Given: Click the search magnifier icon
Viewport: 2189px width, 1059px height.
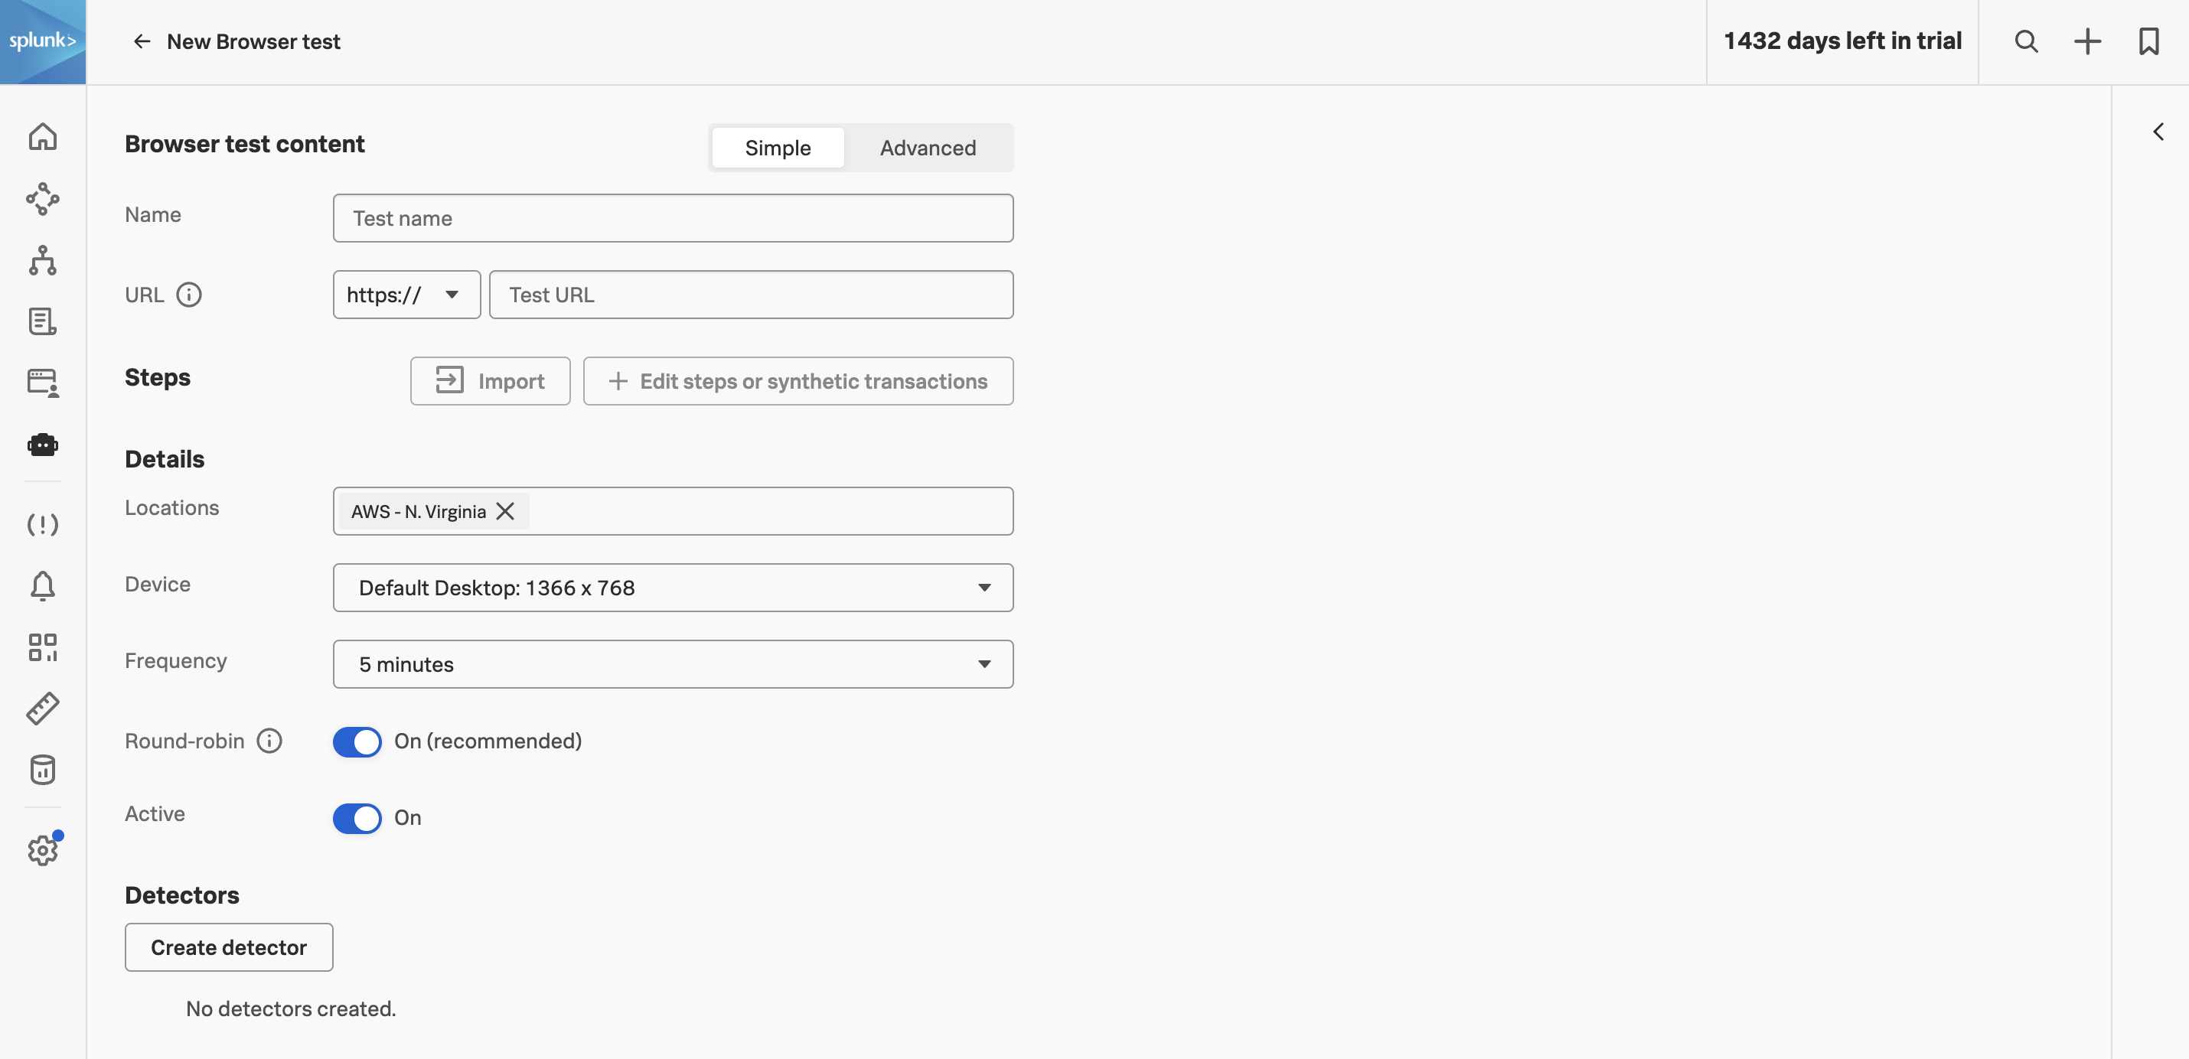Looking at the screenshot, I should pyautogui.click(x=2026, y=41).
